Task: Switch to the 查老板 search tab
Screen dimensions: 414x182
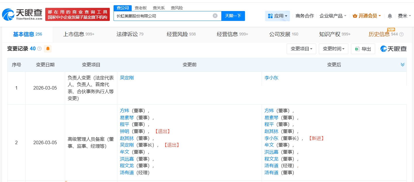Action: 141,8
